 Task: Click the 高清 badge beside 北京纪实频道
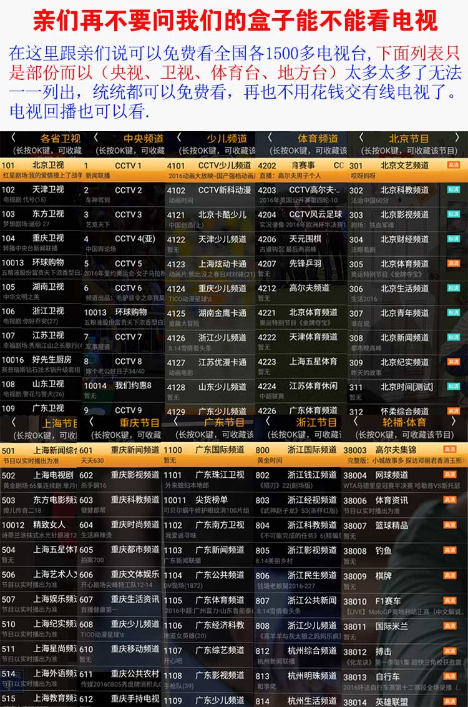coord(453,362)
